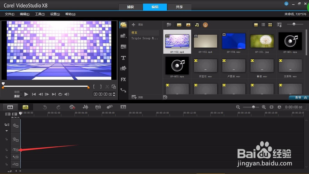Toggle library title display button
This screenshot has width=309, height=174.
(x=256, y=25)
